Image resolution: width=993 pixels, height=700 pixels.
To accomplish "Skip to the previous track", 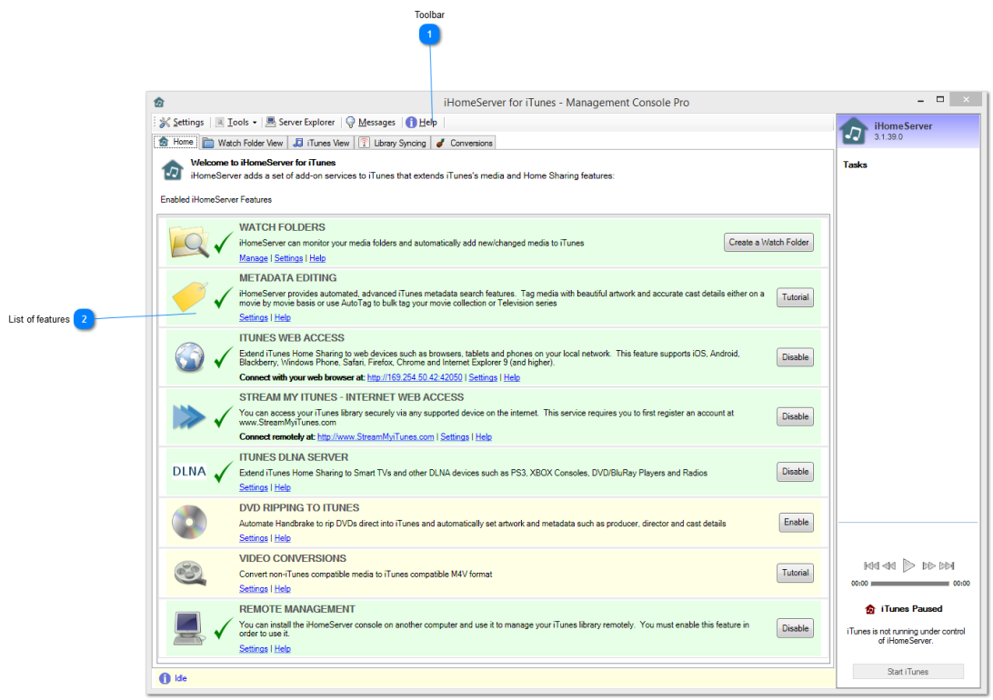I will [x=871, y=565].
